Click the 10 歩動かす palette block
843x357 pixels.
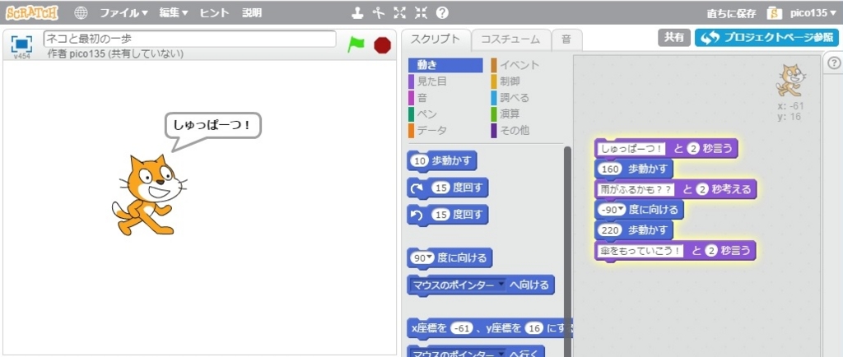(442, 161)
